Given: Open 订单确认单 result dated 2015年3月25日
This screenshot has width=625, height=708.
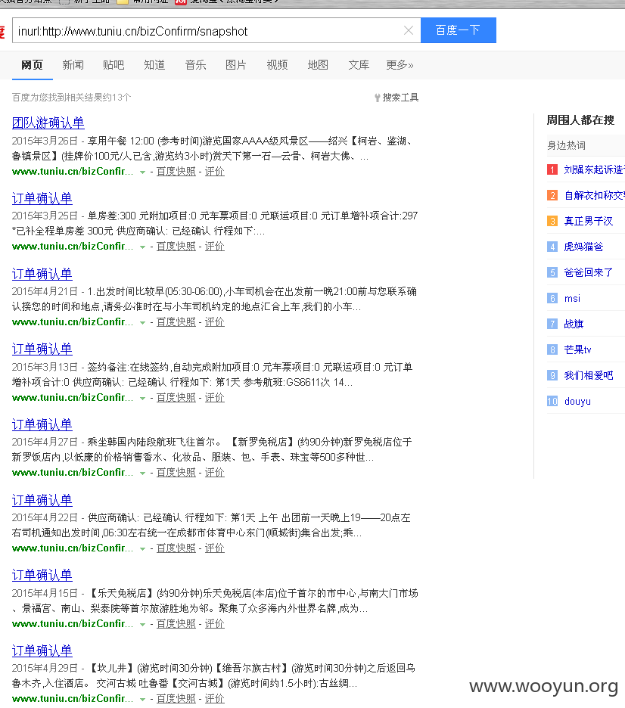Looking at the screenshot, I should (x=42, y=198).
